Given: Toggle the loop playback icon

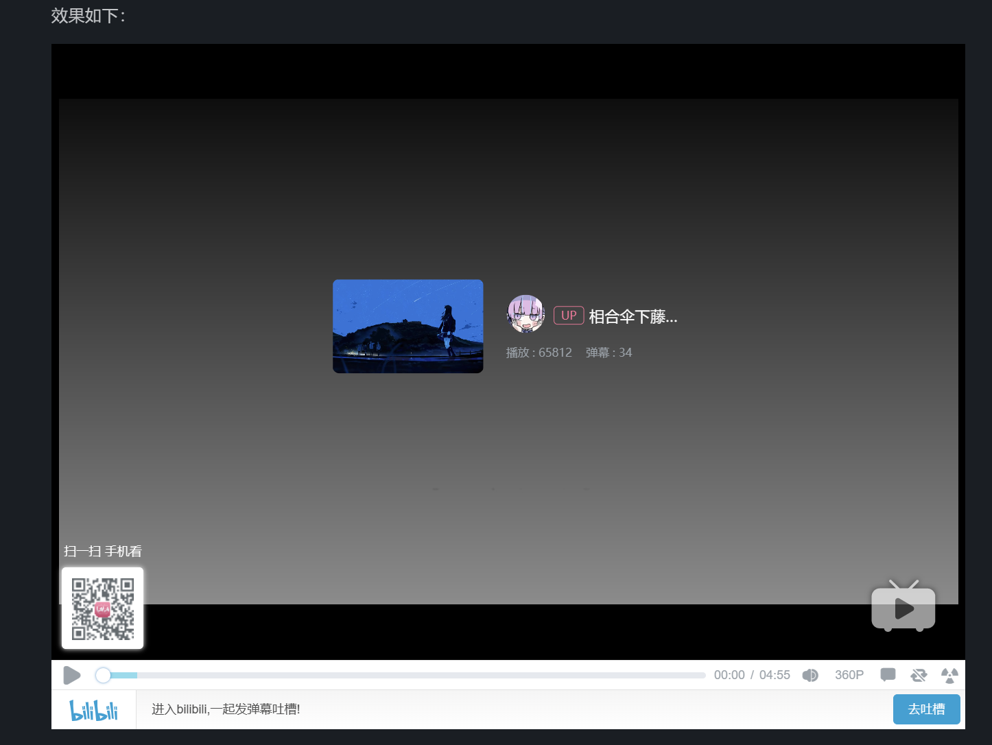Looking at the screenshot, I should (x=919, y=675).
